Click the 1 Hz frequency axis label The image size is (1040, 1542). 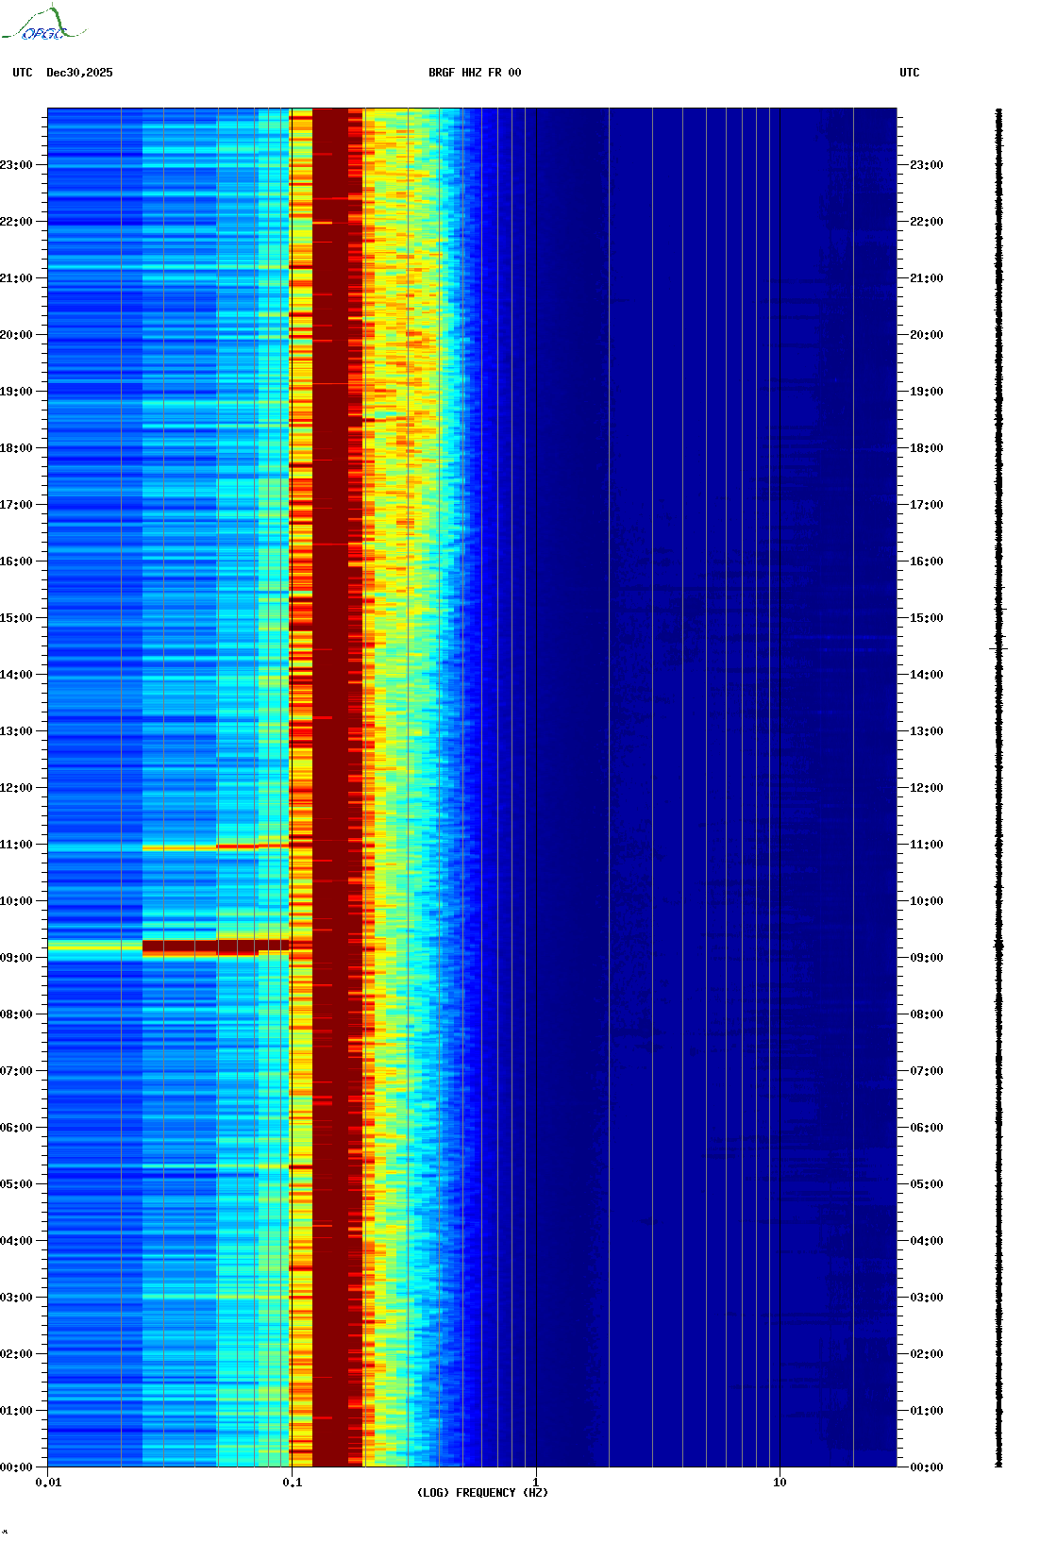(x=536, y=1483)
